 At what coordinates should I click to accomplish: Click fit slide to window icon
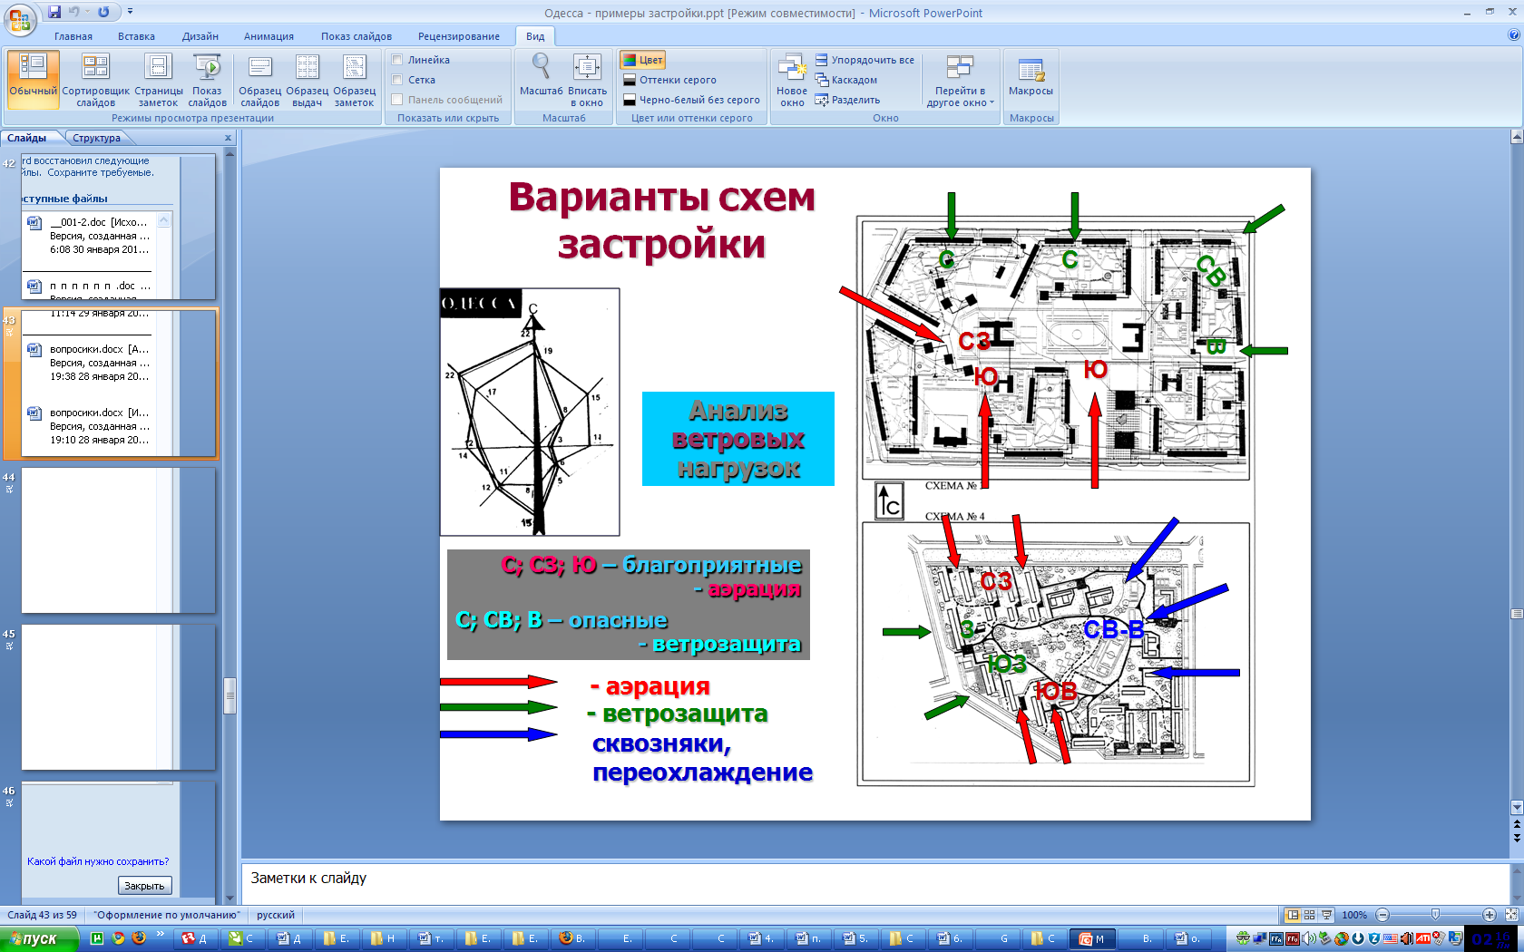[1511, 915]
